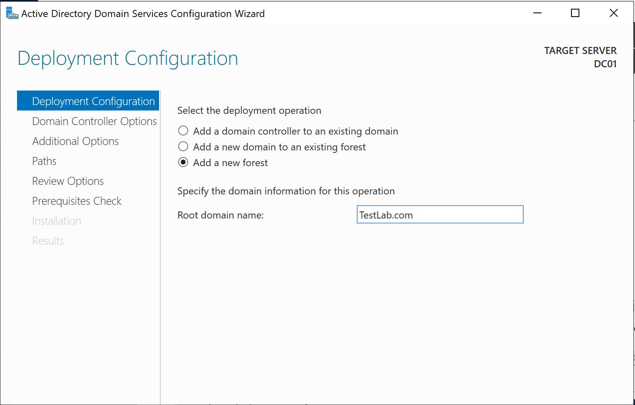Image resolution: width=635 pixels, height=405 pixels.
Task: Click the Select the deployment operation text
Action: click(x=249, y=110)
